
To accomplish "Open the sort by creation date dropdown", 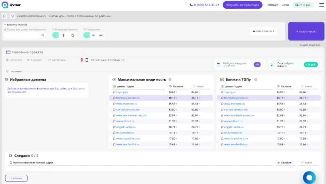I will [310, 45].
